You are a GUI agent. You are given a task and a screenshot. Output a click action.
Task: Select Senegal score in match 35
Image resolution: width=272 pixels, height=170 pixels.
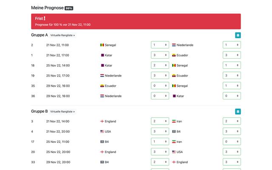232,86
